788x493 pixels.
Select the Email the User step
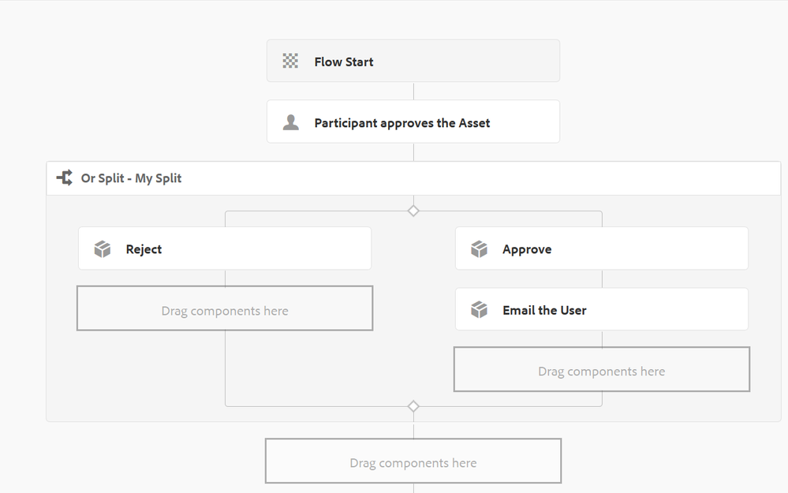(x=602, y=309)
